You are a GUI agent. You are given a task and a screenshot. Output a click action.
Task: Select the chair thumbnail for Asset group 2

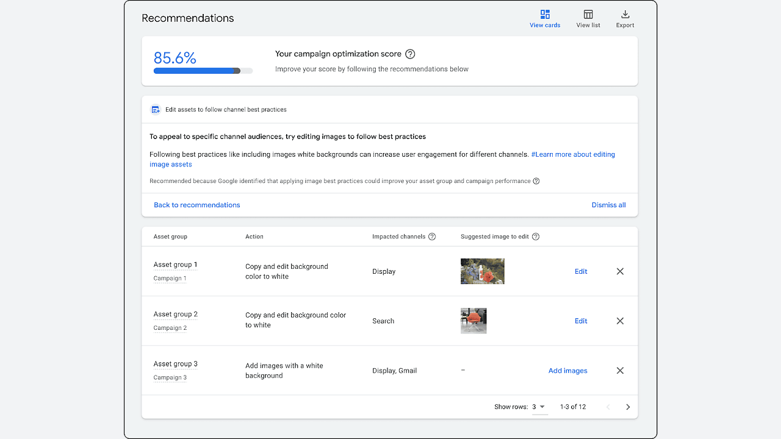click(x=473, y=321)
